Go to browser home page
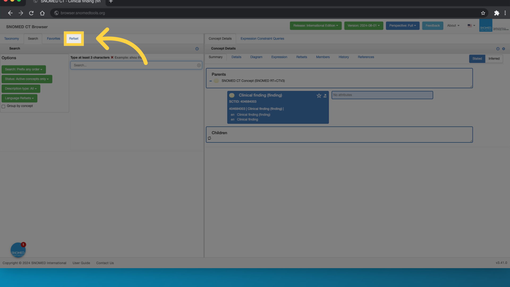This screenshot has width=510, height=287. point(42,13)
